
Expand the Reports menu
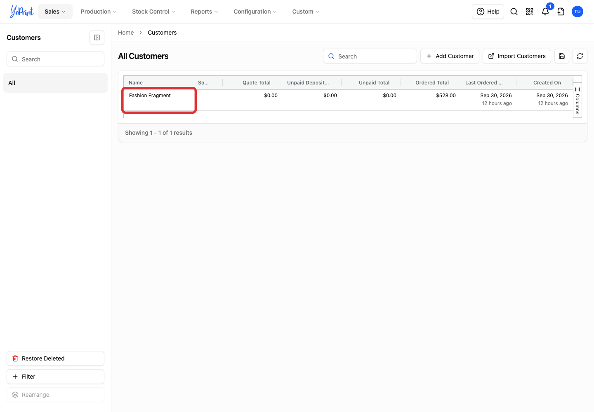point(204,12)
